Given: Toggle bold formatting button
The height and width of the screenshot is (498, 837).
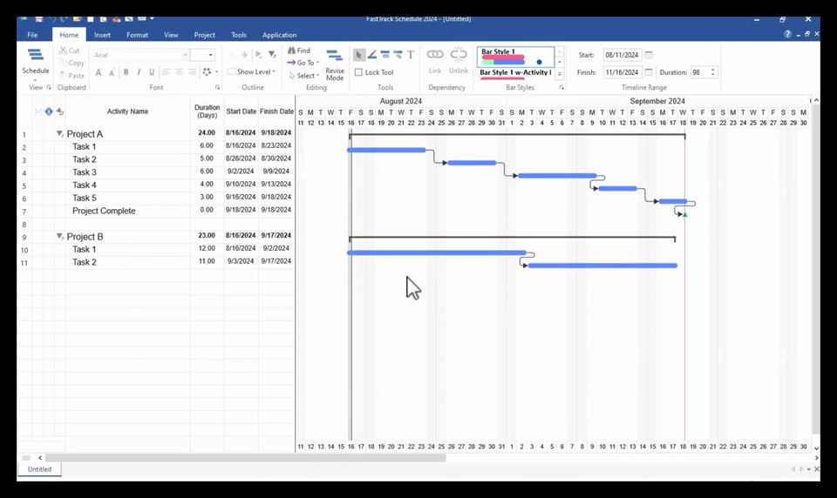Looking at the screenshot, I should 126,72.
